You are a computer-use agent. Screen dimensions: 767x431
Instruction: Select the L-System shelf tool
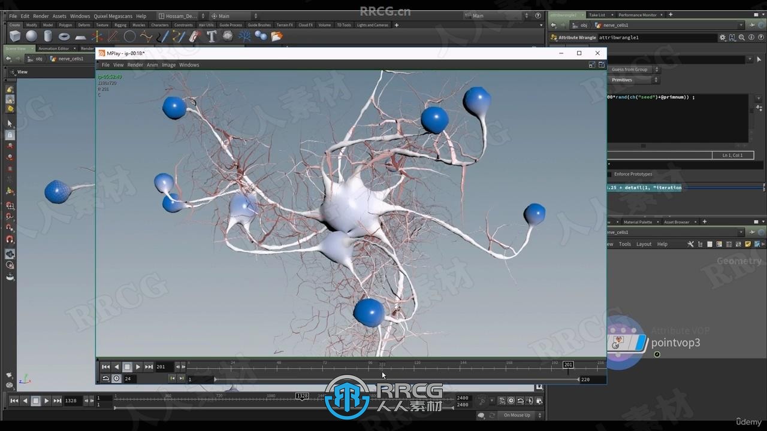pos(244,37)
